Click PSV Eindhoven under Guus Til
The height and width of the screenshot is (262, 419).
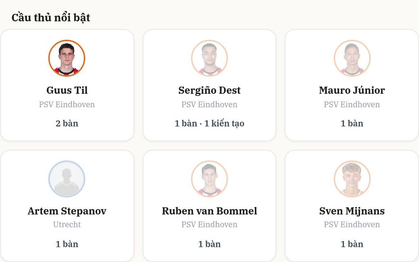tap(67, 104)
